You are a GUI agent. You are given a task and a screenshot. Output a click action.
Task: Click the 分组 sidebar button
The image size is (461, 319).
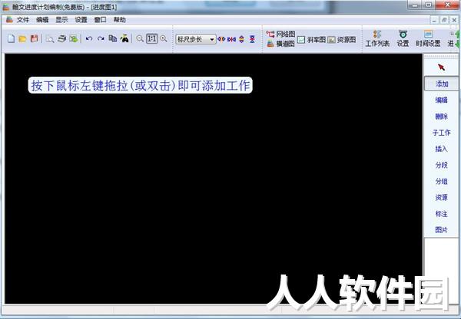[442, 182]
